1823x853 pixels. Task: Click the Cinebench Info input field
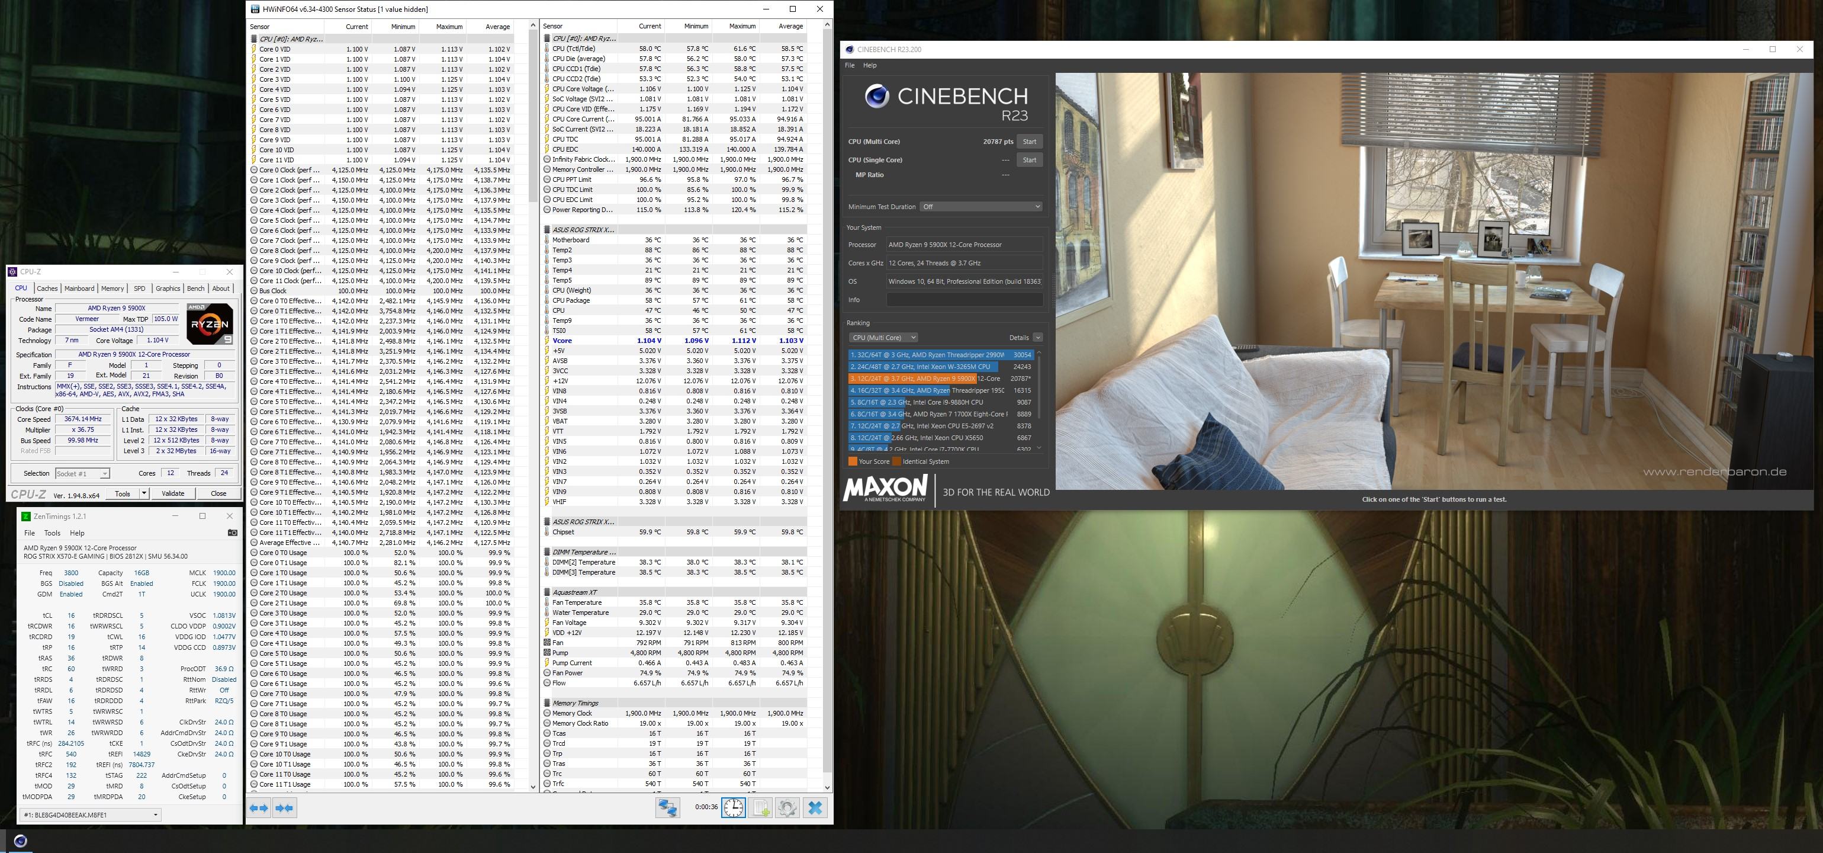[x=964, y=299]
